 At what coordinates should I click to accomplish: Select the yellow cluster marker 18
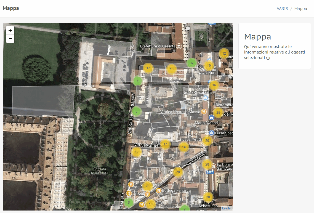point(151,204)
